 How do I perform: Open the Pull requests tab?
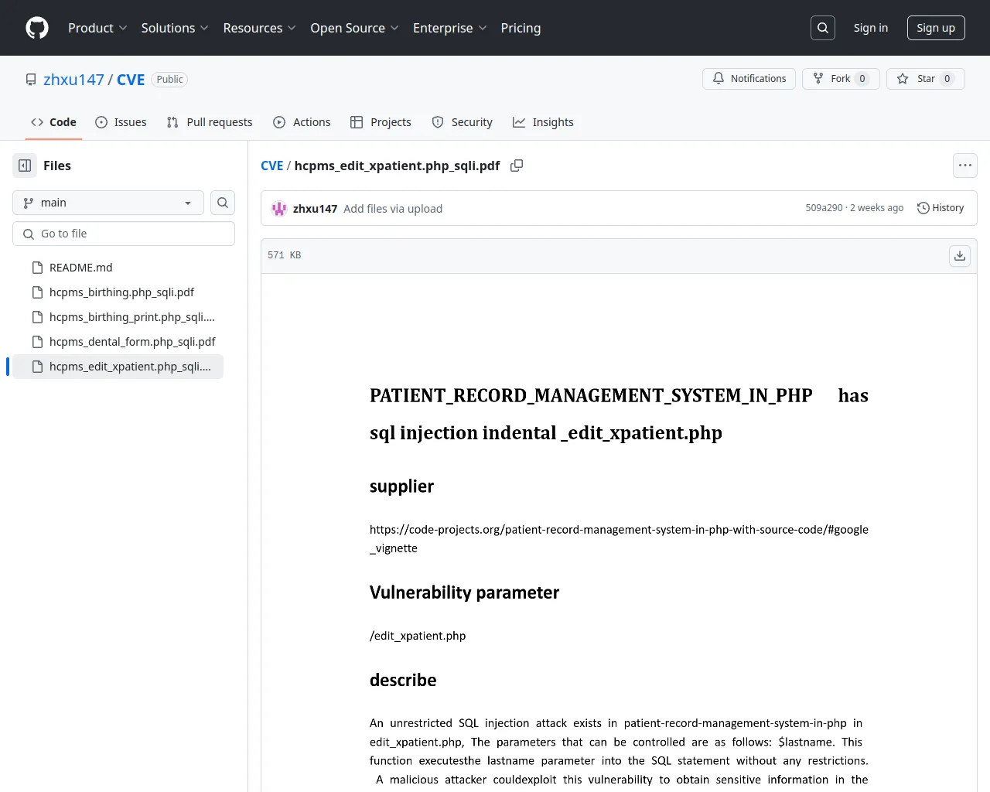click(x=210, y=122)
